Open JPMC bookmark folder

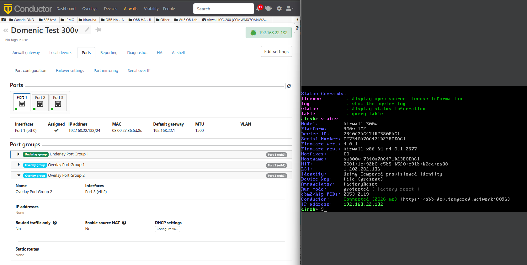point(67,19)
